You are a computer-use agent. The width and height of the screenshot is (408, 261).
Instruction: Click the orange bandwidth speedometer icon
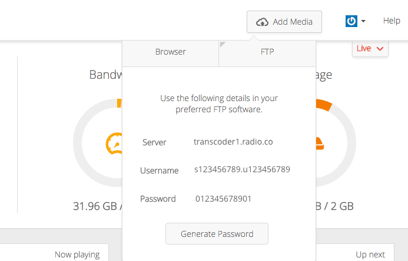point(113,143)
